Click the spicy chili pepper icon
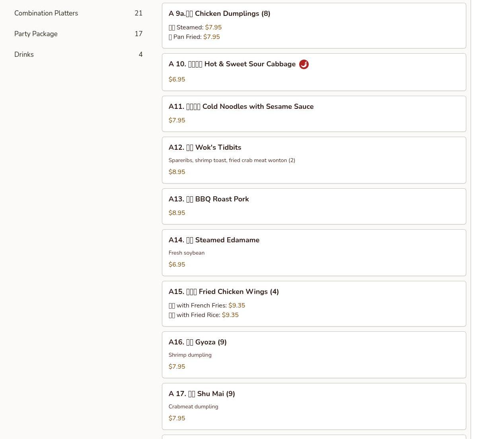479x439 pixels. (x=304, y=64)
